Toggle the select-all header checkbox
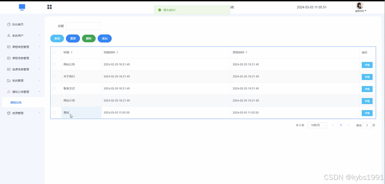Screen dimensions: 385x184 [54, 53]
